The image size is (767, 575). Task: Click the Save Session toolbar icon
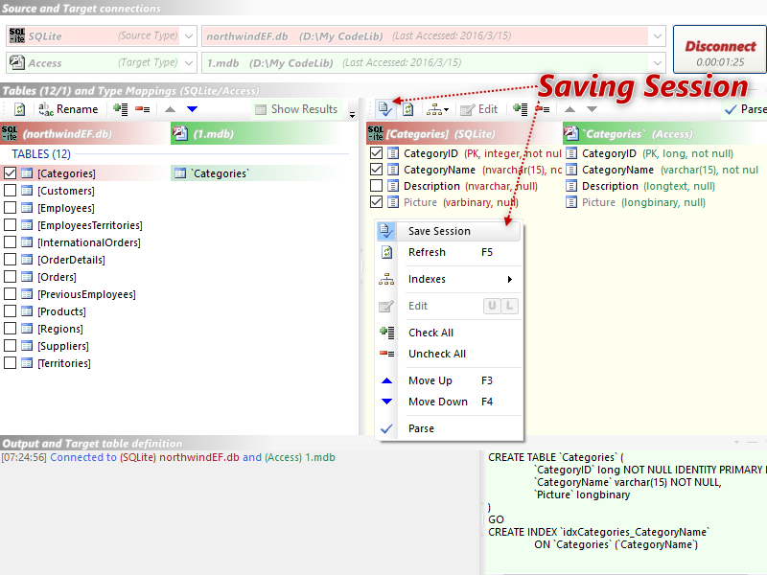(385, 109)
